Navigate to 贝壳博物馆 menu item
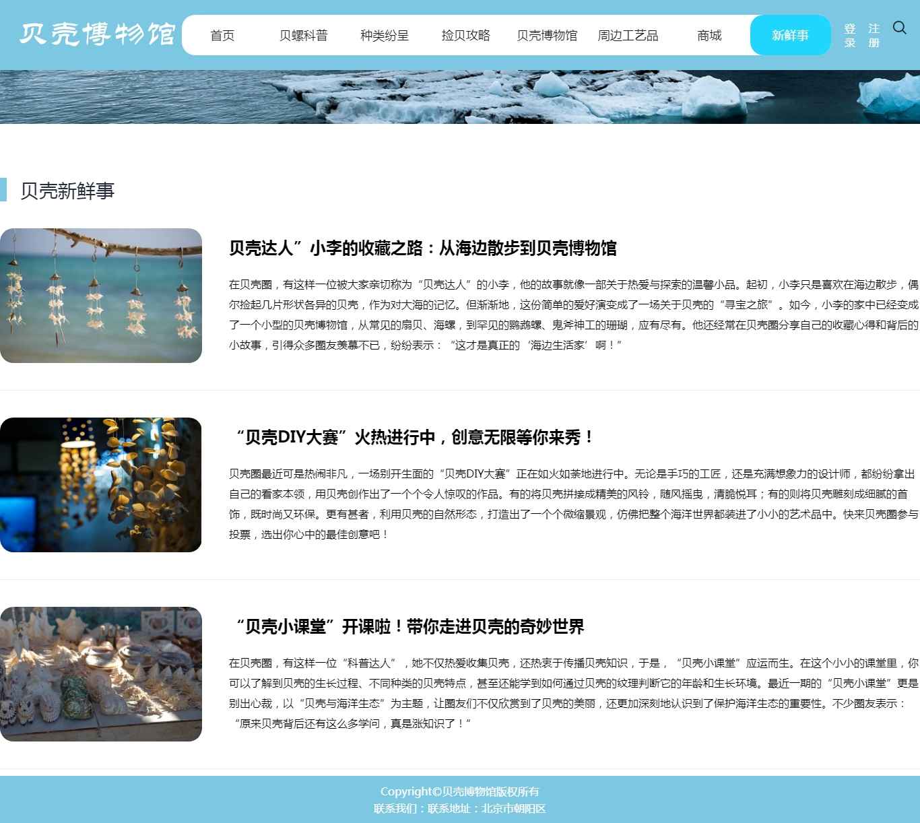Image resolution: width=920 pixels, height=823 pixels. (547, 36)
